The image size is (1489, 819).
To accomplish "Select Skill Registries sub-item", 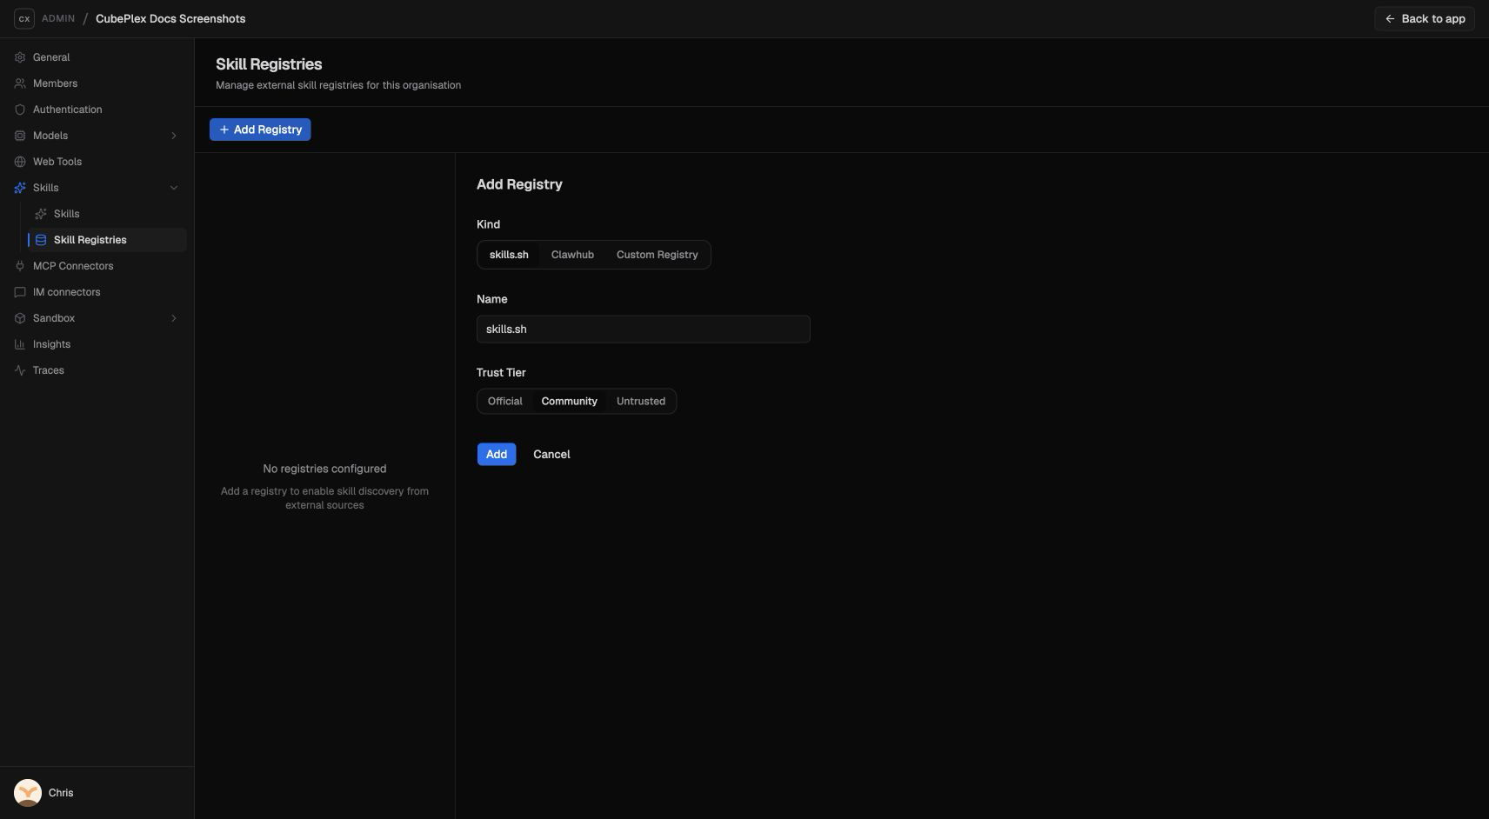I will point(107,240).
